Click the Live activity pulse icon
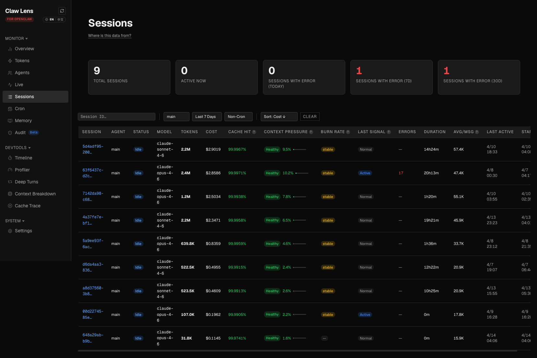The image size is (537, 358). point(10,85)
